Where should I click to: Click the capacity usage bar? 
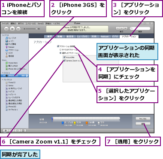(86, 118)
